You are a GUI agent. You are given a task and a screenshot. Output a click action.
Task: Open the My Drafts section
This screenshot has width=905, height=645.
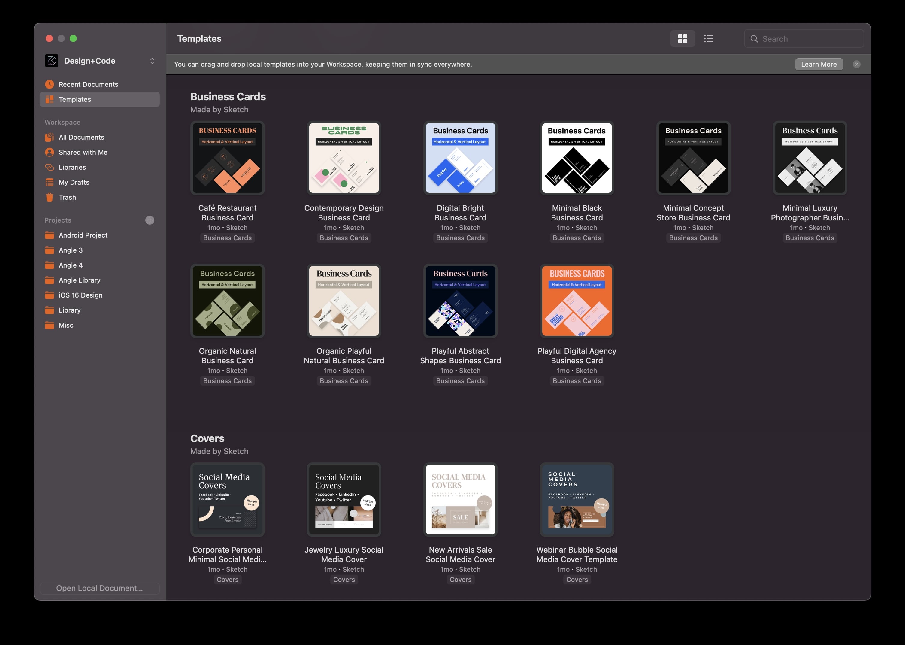click(74, 182)
